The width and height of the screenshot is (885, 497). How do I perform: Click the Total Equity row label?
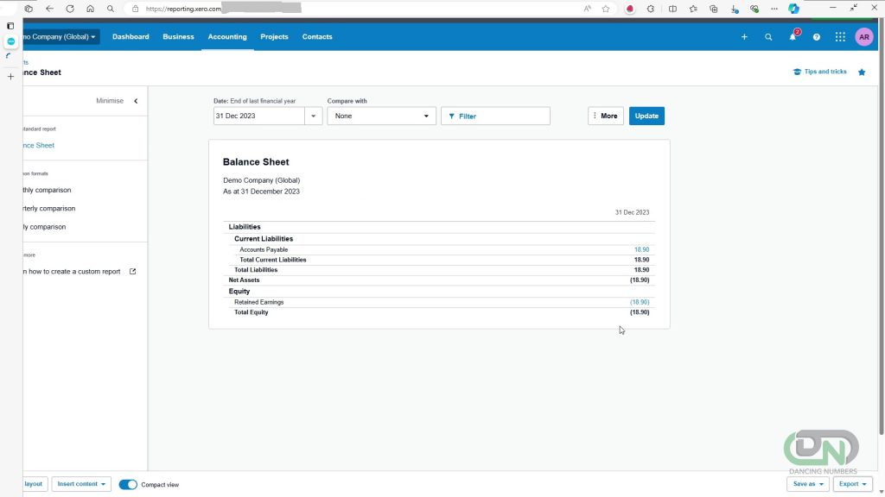point(251,312)
